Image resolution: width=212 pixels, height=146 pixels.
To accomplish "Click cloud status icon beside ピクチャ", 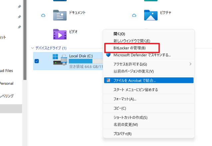I will [x=134, y=15].
